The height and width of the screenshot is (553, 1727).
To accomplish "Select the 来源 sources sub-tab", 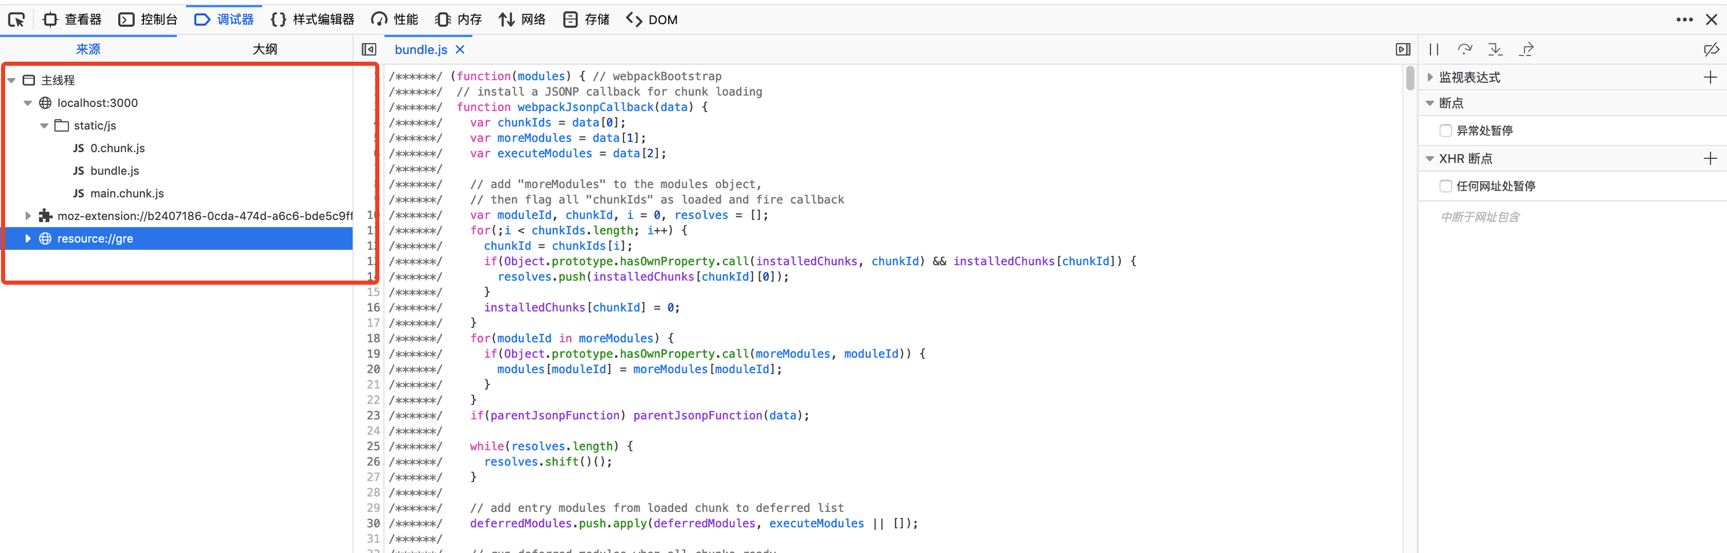I will 88,50.
